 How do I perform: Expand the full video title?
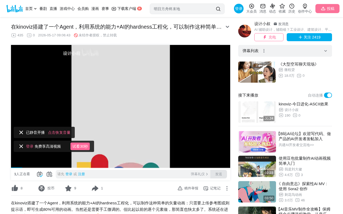[228, 27]
